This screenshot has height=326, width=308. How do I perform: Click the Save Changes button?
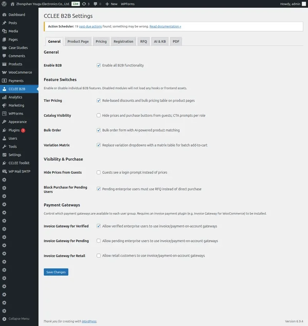coord(56,272)
